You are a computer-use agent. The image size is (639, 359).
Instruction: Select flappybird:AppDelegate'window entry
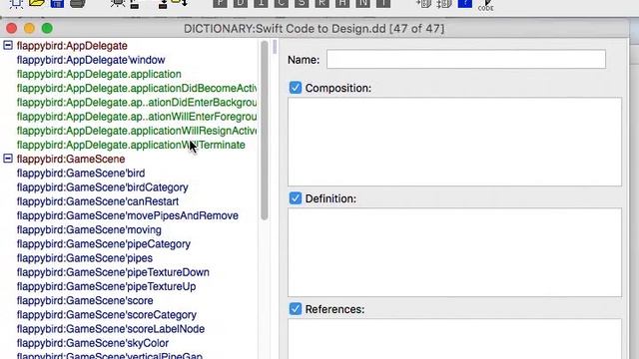(x=91, y=60)
